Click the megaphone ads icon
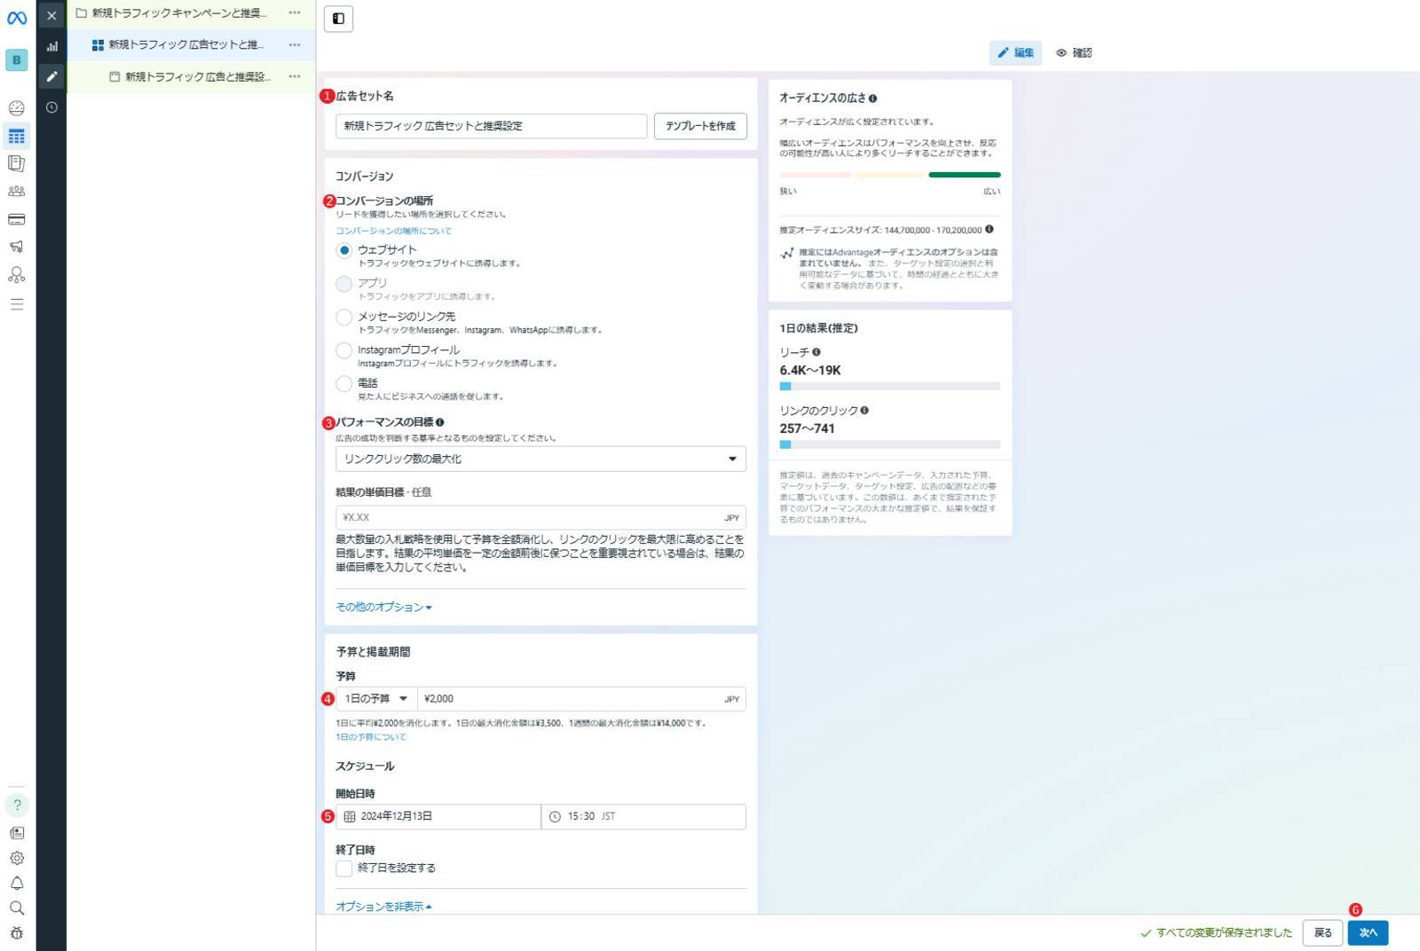Image resolution: width=1420 pixels, height=951 pixels. (x=16, y=247)
